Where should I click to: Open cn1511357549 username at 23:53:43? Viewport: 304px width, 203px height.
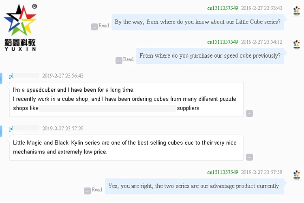coord(223,8)
